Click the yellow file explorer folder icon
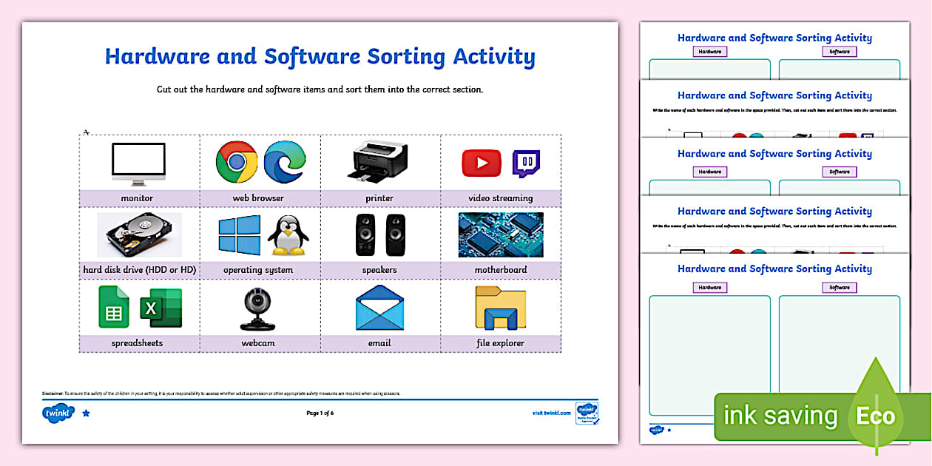932x466 pixels. pyautogui.click(x=502, y=308)
